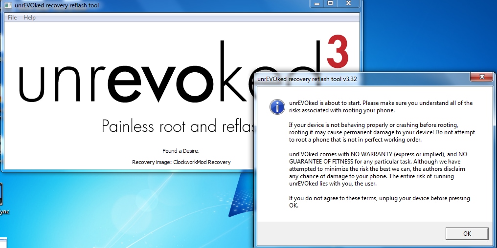Minimize the unrEVOked main window
Screen dimensions: 497x248
tap(317, 3)
